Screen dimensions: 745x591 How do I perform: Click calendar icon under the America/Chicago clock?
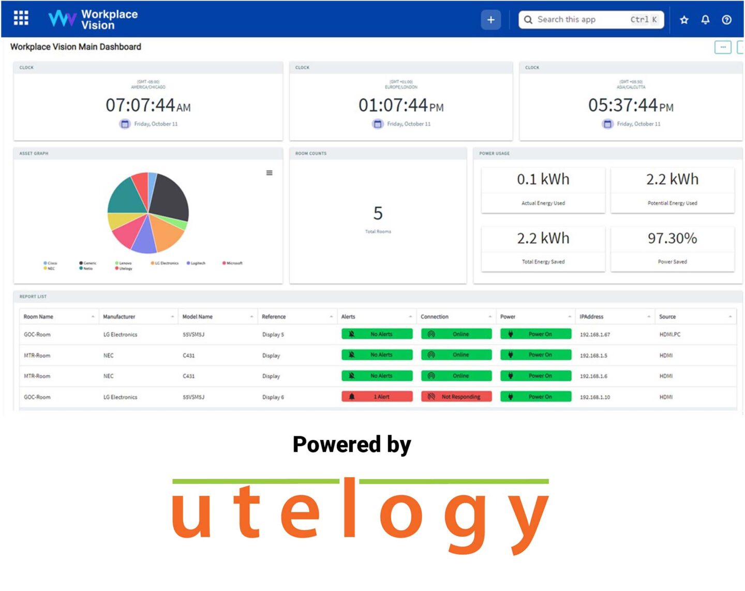125,124
